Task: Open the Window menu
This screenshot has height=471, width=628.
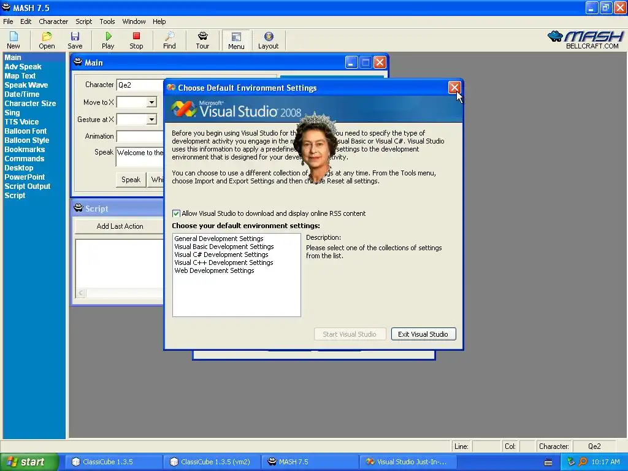Action: pyautogui.click(x=134, y=21)
